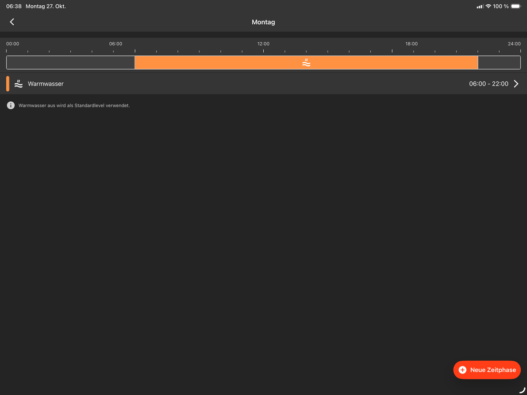Image resolution: width=527 pixels, height=395 pixels.
Task: Tap the Wi-Fi status icon
Action: [x=488, y=6]
